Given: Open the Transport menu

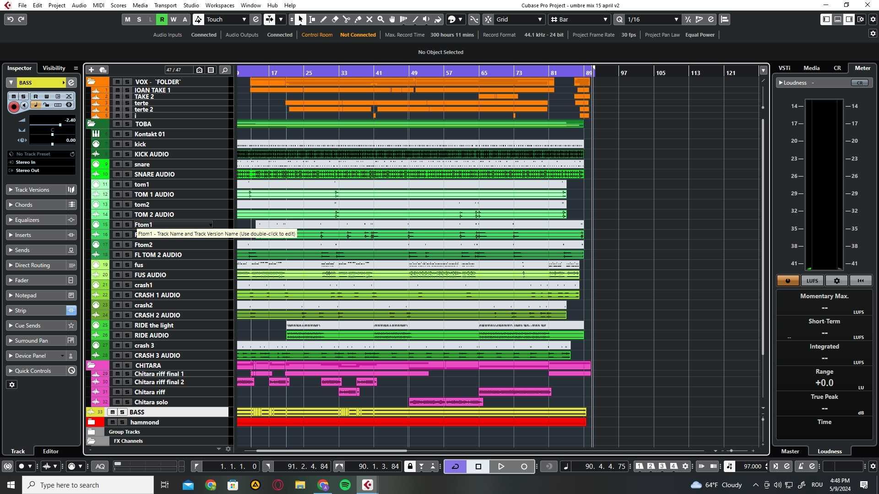Looking at the screenshot, I should (x=165, y=5).
